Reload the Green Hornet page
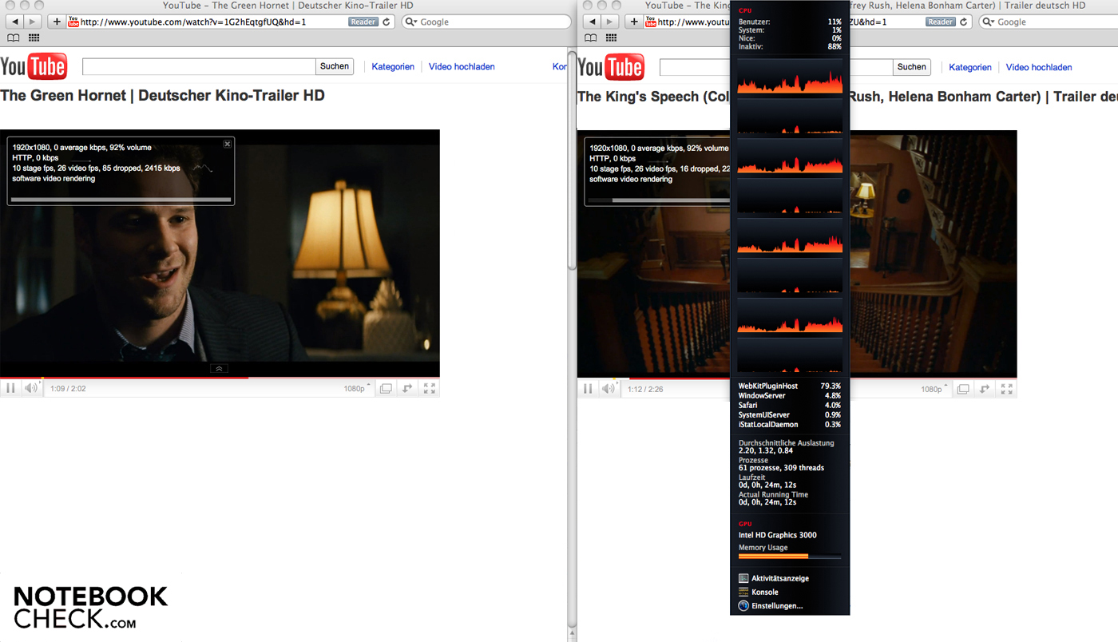Viewport: 1118px width, 642px height. pyautogui.click(x=387, y=22)
